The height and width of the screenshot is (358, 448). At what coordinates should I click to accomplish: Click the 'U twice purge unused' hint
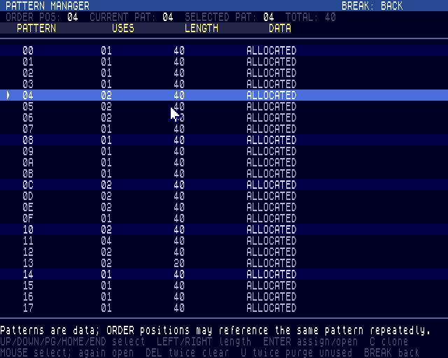click(297, 352)
